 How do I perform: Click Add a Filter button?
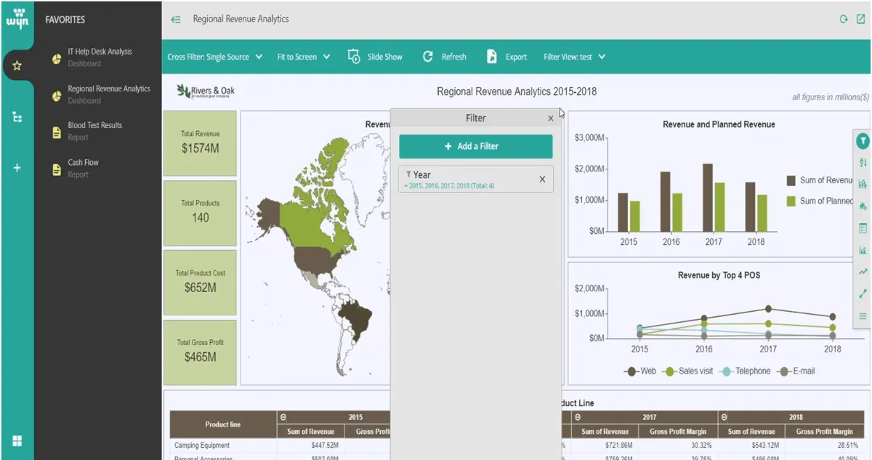[x=476, y=146]
